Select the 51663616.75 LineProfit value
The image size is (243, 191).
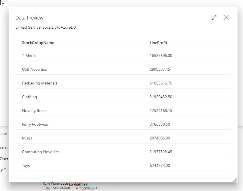[161, 83]
